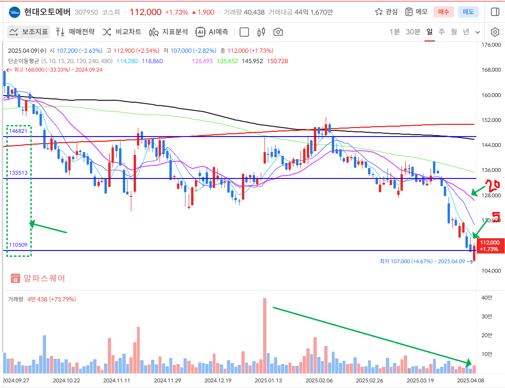Click the 거래량 4만 438 volume label
Image resolution: width=505 pixels, height=388 pixels.
pos(42,299)
